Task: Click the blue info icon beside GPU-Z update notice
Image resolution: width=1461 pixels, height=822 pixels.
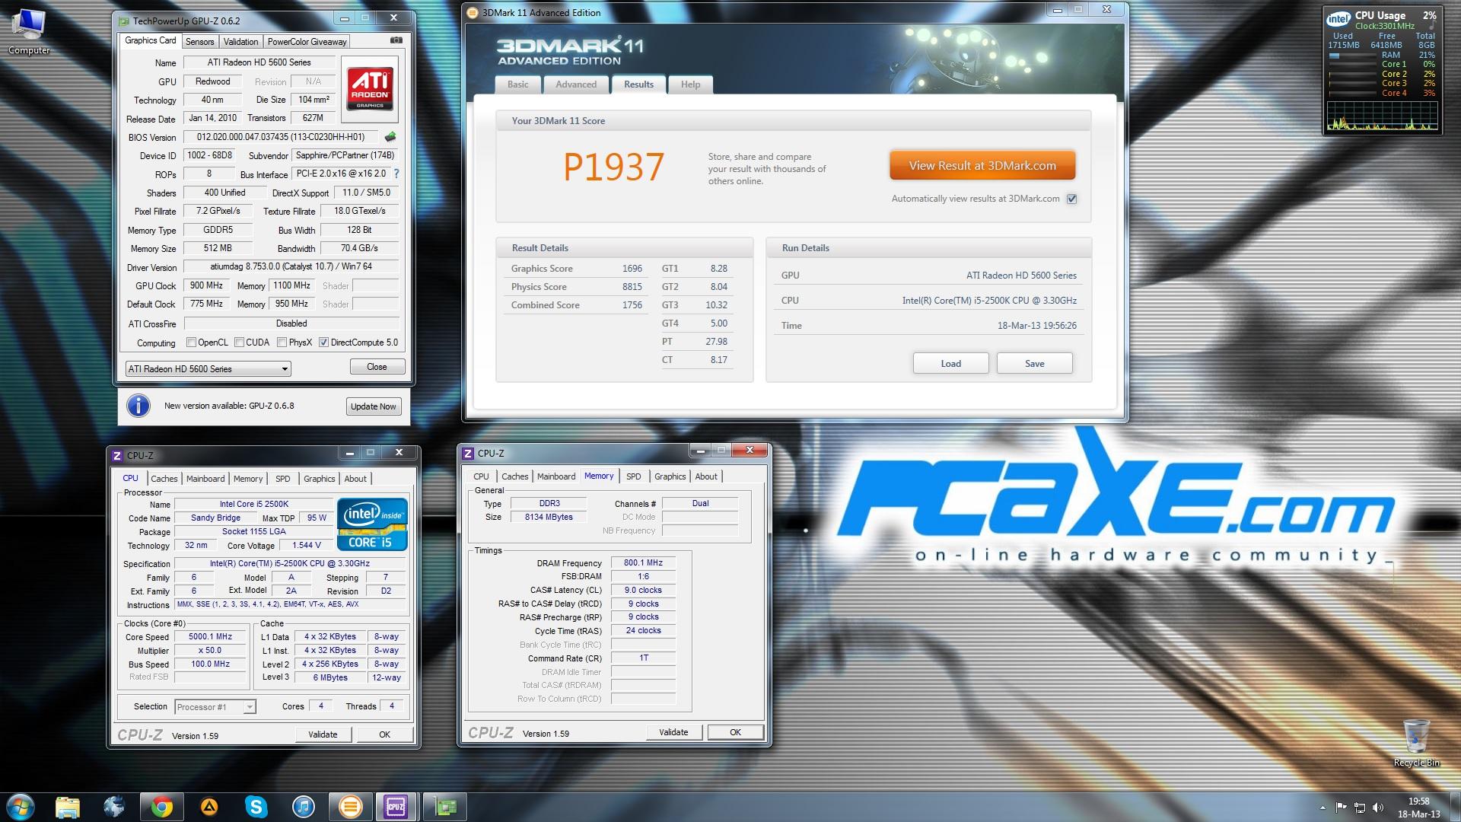Action: [x=138, y=406]
